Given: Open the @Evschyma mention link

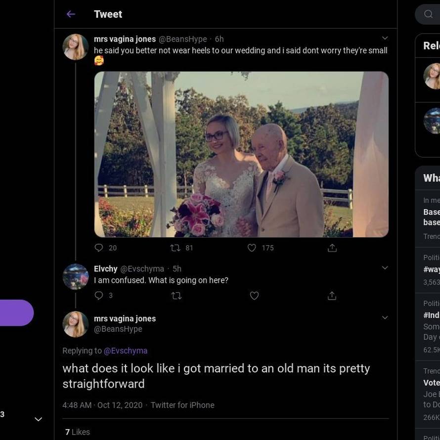Looking at the screenshot, I should click(x=125, y=351).
